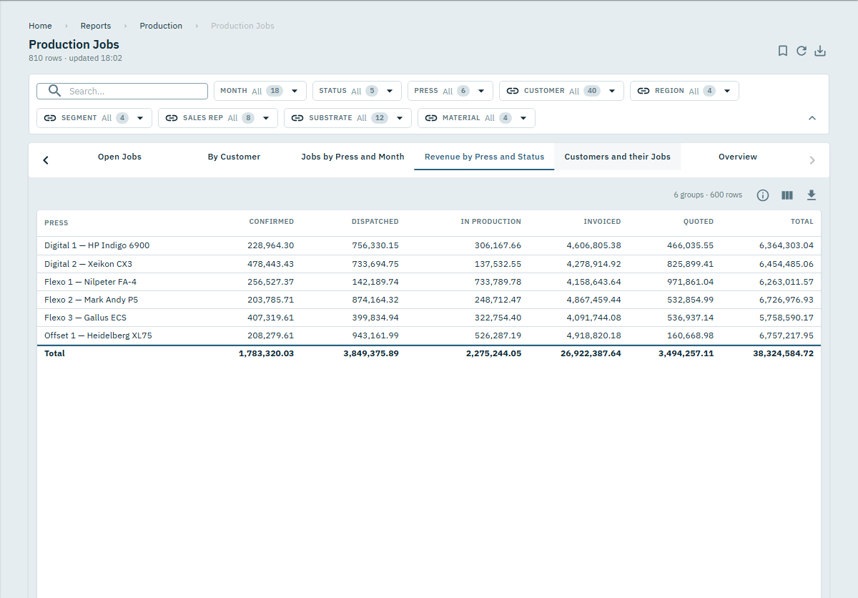This screenshot has width=858, height=598.
Task: Select row Flexo 3 — Gallus ECS
Action: coord(429,318)
